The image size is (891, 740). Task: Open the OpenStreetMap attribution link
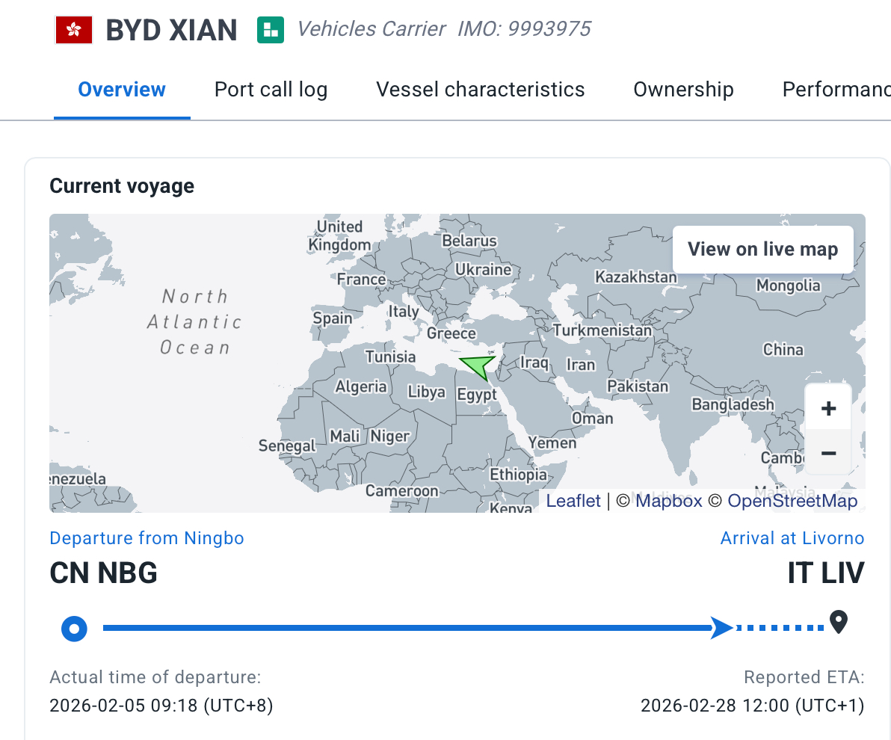(792, 501)
